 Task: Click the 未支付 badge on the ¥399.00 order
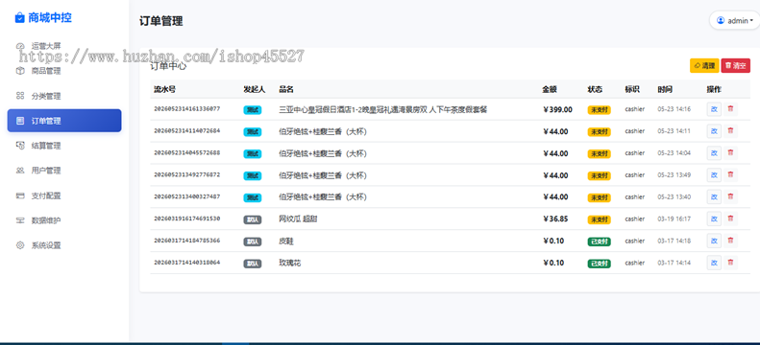[600, 109]
